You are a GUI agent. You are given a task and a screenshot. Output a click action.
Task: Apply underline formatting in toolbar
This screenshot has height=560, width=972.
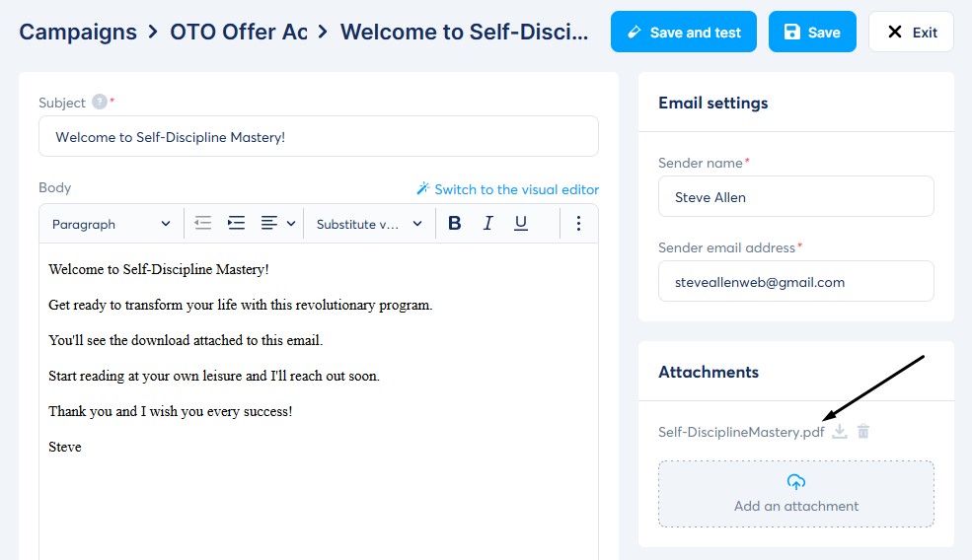pyautogui.click(x=521, y=224)
